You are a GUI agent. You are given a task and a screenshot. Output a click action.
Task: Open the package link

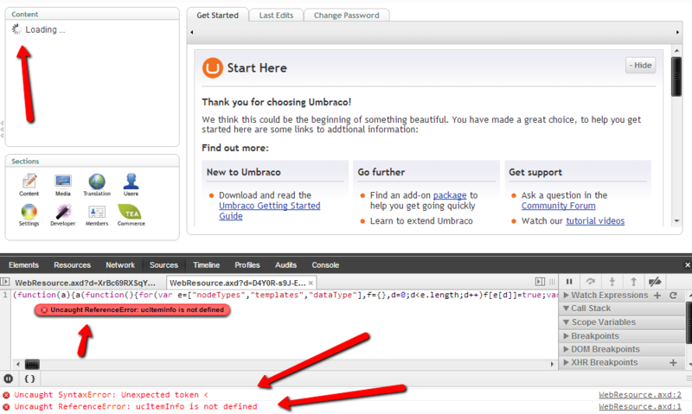(450, 194)
